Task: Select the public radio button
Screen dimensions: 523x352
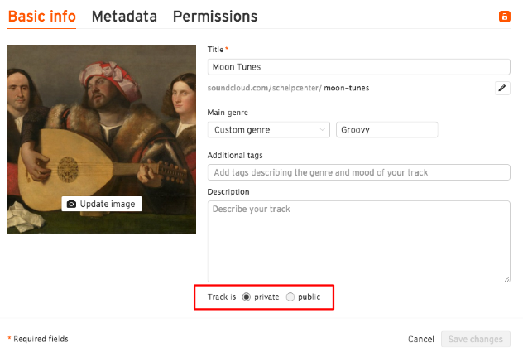Action: point(290,297)
